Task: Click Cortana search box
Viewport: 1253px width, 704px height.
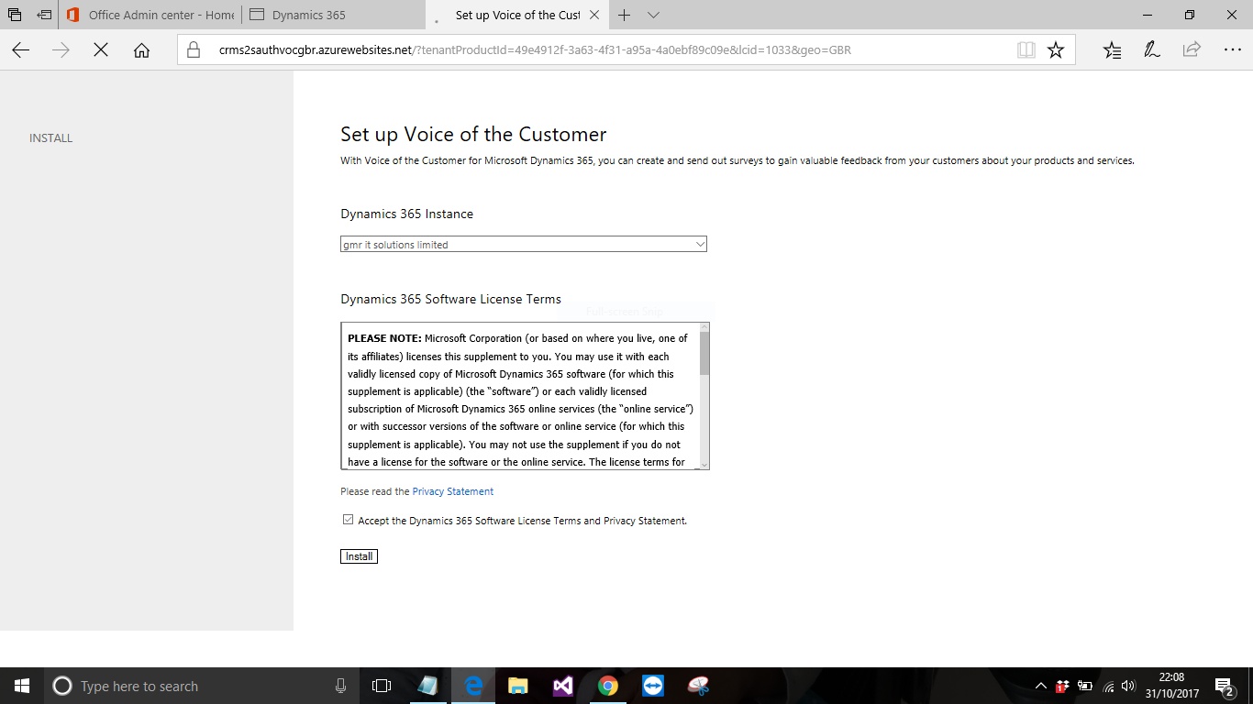Action: pyautogui.click(x=201, y=686)
